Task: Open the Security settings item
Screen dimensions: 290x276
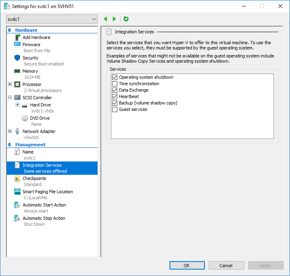Action: [x=31, y=58]
